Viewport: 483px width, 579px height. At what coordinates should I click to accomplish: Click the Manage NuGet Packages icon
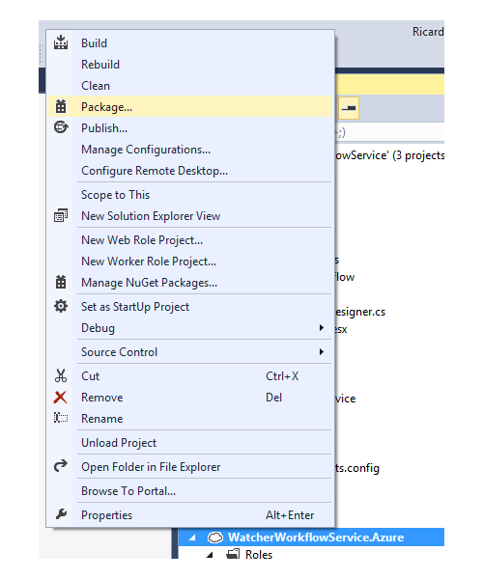pos(61,282)
